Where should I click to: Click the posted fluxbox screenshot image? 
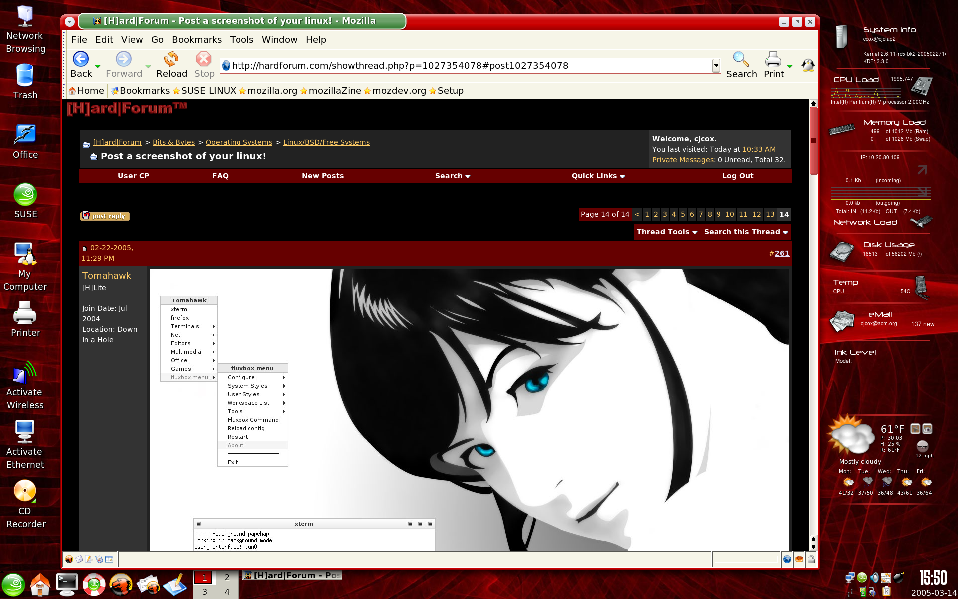[x=469, y=409]
